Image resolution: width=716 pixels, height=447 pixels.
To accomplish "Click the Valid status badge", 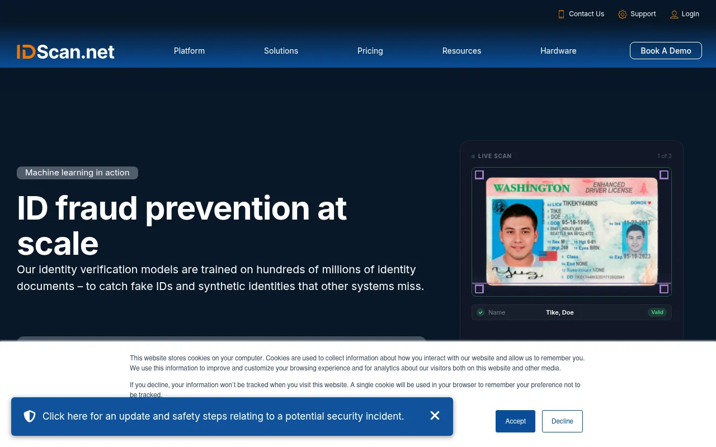I will [657, 312].
